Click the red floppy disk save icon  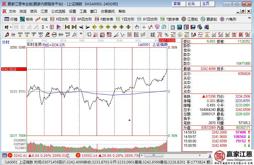click(193, 27)
